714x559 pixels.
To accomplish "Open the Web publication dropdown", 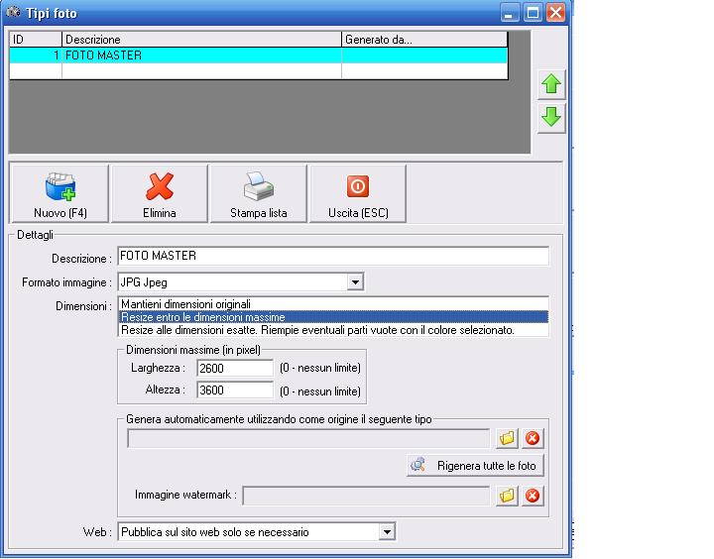I will (387, 531).
